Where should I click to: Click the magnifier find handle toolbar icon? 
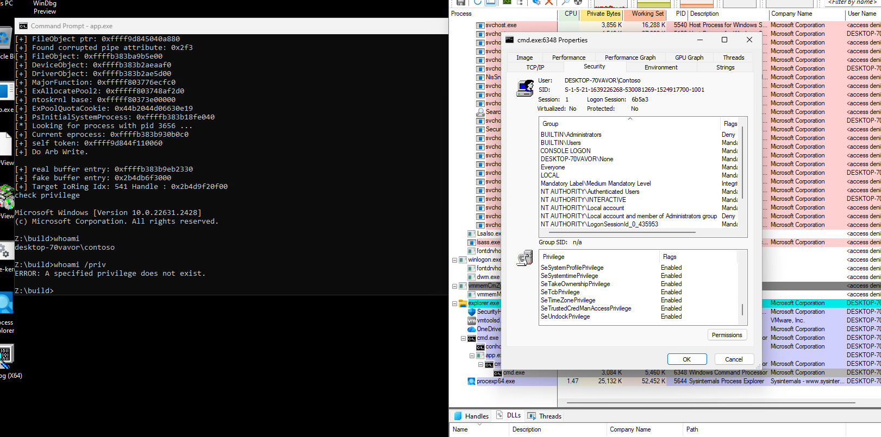coord(565,2)
